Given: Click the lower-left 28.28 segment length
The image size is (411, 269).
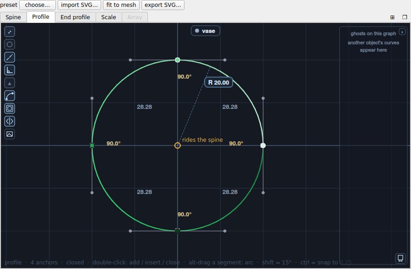Looking at the screenshot, I should point(145,192).
